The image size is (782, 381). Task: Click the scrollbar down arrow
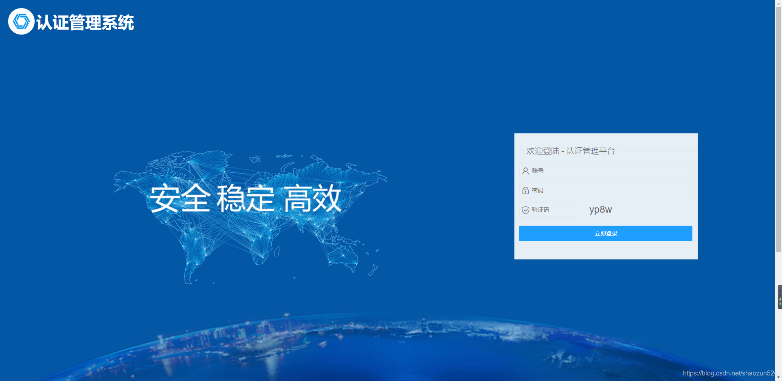pyautogui.click(x=778, y=378)
